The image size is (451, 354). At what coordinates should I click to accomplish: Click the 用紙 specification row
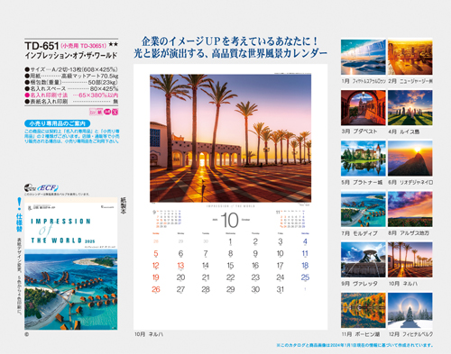point(71,76)
